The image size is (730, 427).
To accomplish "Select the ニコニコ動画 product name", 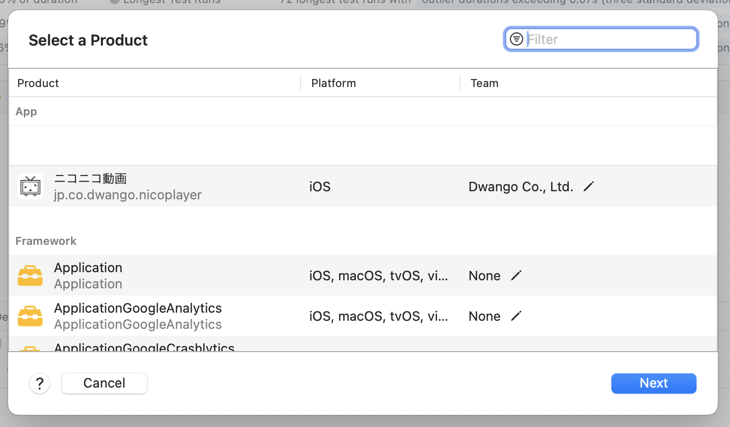I will tap(90, 179).
